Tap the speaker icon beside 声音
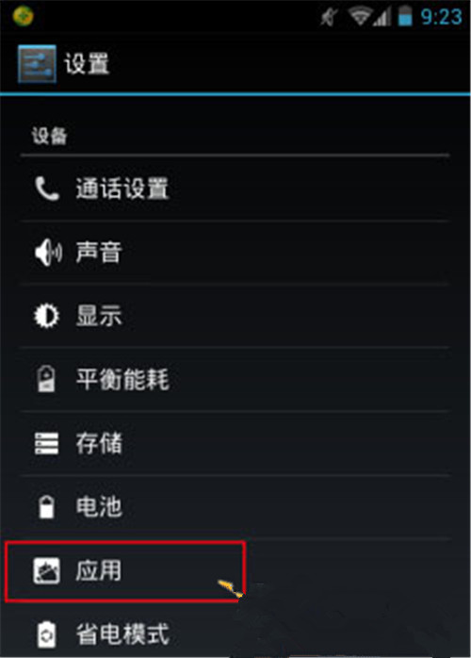Viewport: 471px width, 658px height. click(x=48, y=253)
